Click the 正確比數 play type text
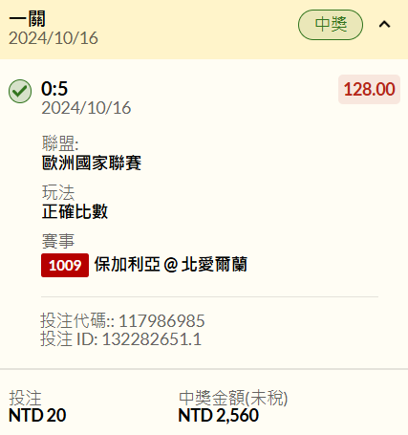The image size is (408, 435). coord(75,211)
